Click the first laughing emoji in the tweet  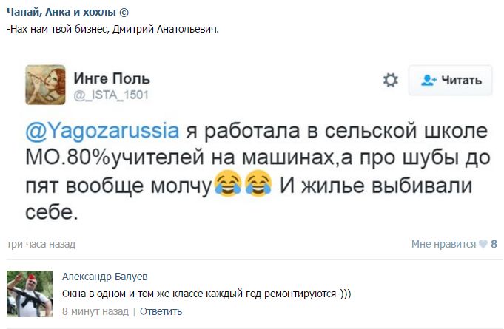[228, 182]
